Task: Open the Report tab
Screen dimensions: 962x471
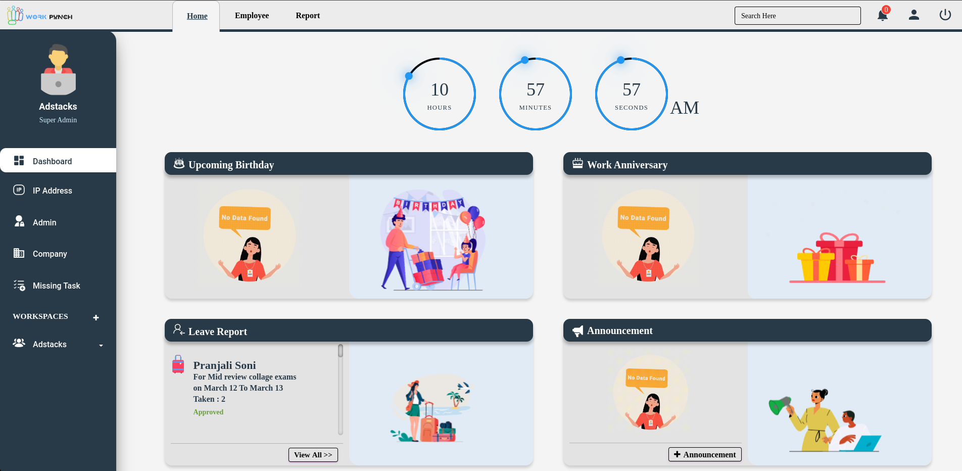Action: (x=308, y=16)
